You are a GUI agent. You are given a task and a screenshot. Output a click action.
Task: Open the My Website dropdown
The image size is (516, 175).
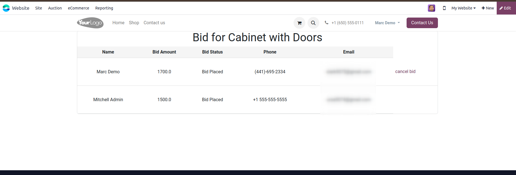[x=463, y=8]
